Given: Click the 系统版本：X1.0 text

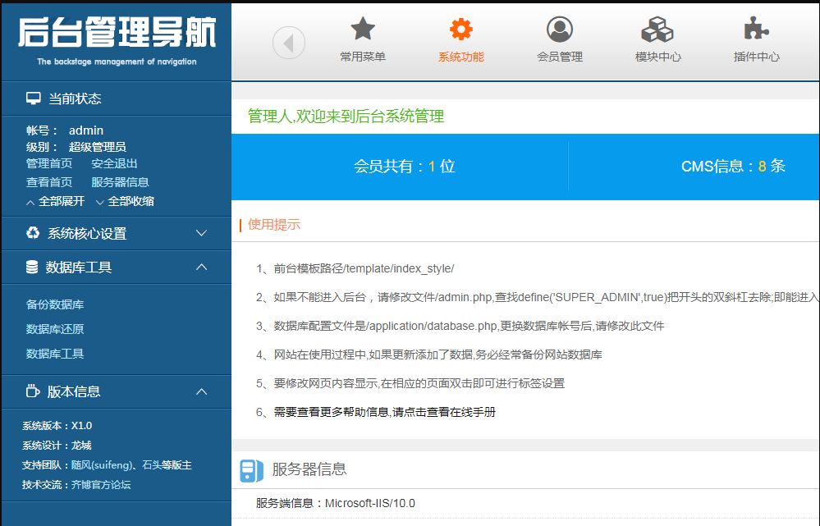Looking at the screenshot, I should tap(57, 426).
